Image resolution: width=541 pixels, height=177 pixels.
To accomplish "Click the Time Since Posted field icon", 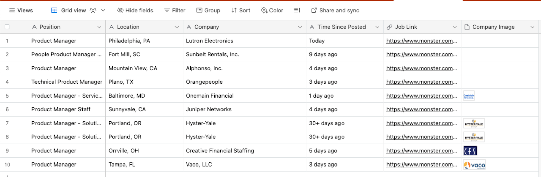I will pos(312,27).
